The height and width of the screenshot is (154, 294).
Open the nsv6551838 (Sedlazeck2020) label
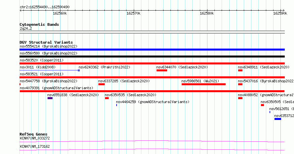tap(73, 95)
